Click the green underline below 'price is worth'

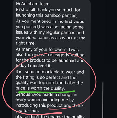(x=46, y=92)
